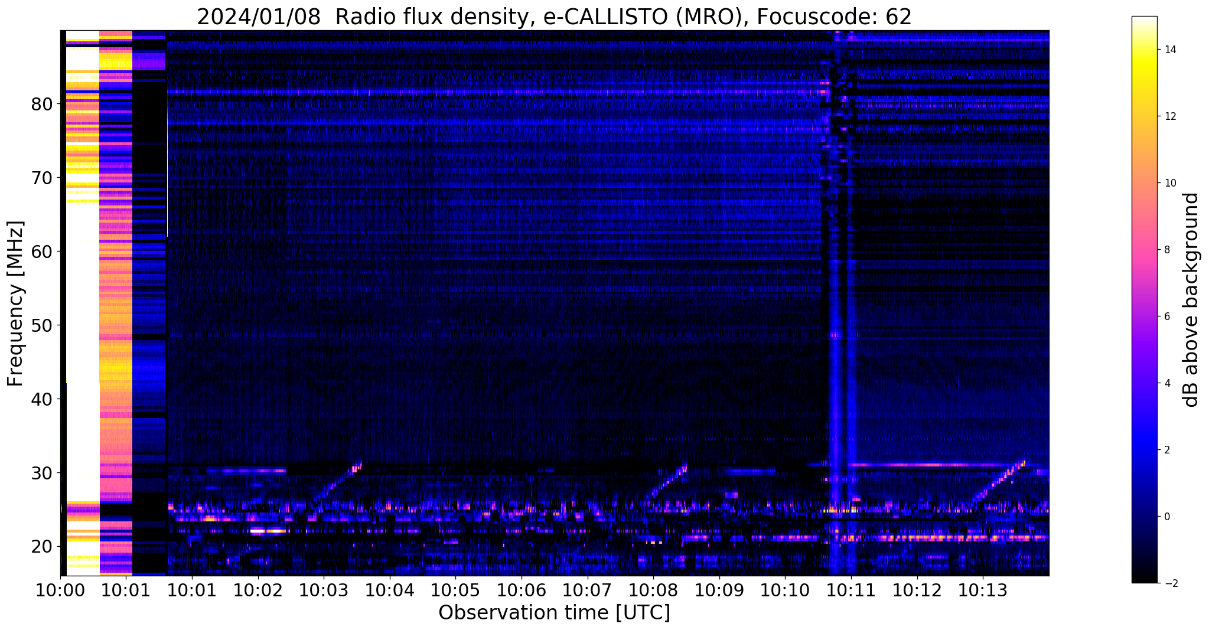The width and height of the screenshot is (1209, 630).
Task: Click the 30 MHz frequency tick label
Action: click(x=42, y=473)
